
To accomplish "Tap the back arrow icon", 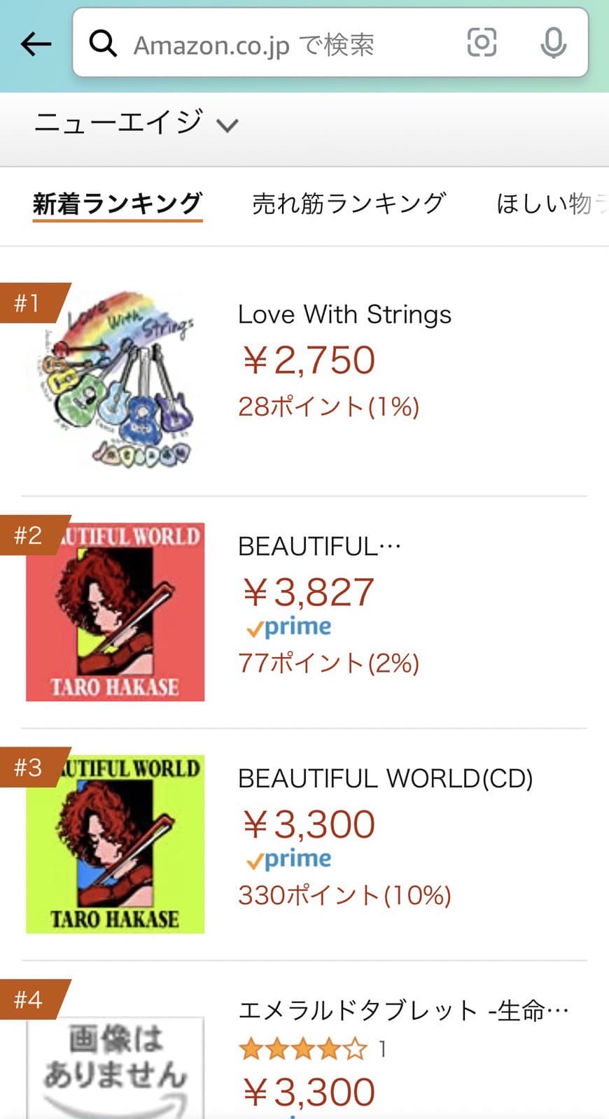I will click(x=36, y=45).
